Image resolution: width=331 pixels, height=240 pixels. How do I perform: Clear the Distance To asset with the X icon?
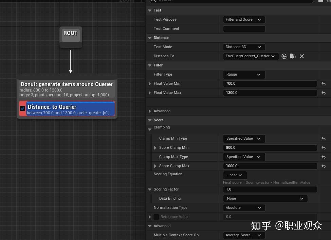coord(302,56)
